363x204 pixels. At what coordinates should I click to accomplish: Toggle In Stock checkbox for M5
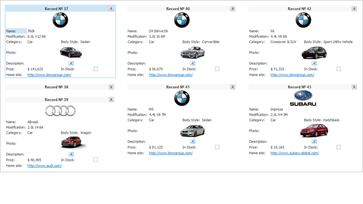217,147
